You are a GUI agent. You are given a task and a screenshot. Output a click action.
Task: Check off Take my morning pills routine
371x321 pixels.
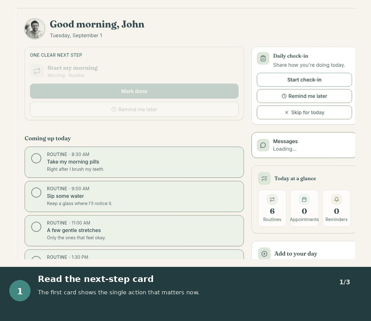tap(36, 158)
